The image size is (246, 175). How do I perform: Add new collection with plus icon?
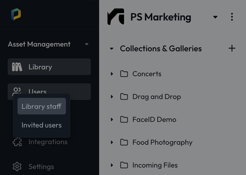pos(232,48)
